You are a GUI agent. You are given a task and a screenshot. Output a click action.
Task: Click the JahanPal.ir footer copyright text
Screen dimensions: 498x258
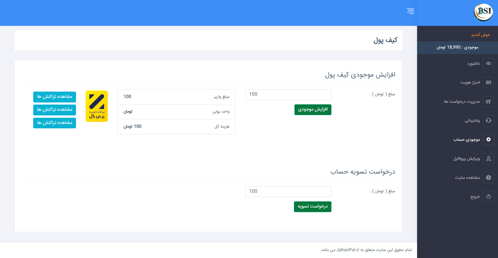tap(366, 250)
